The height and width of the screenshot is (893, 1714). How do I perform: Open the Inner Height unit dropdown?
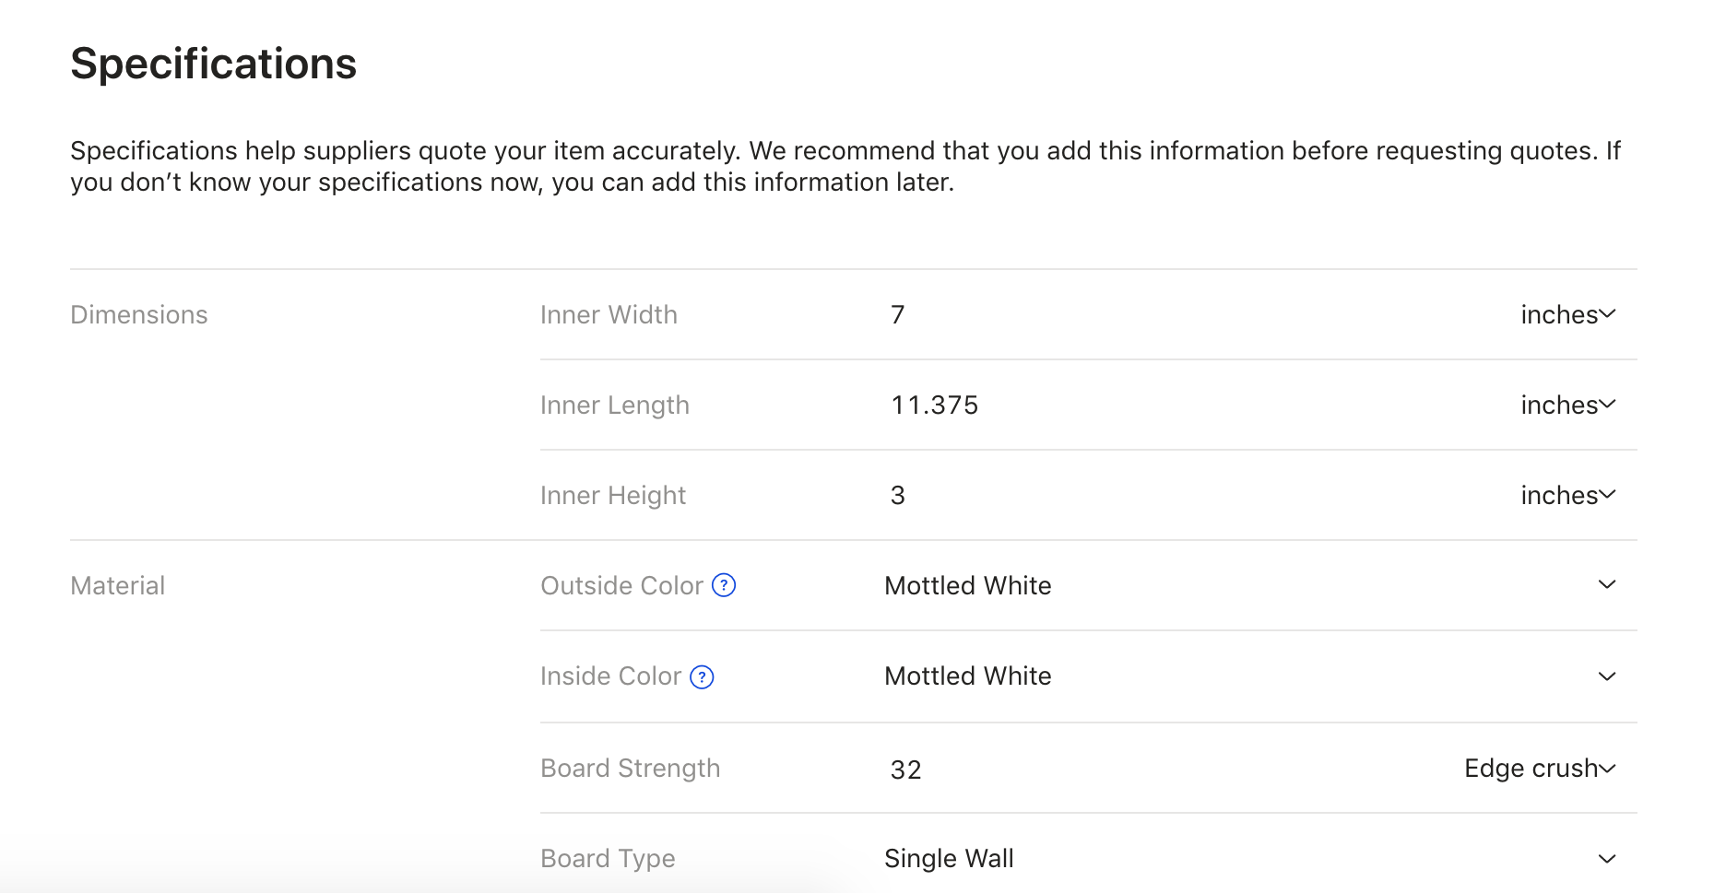pyautogui.click(x=1567, y=496)
